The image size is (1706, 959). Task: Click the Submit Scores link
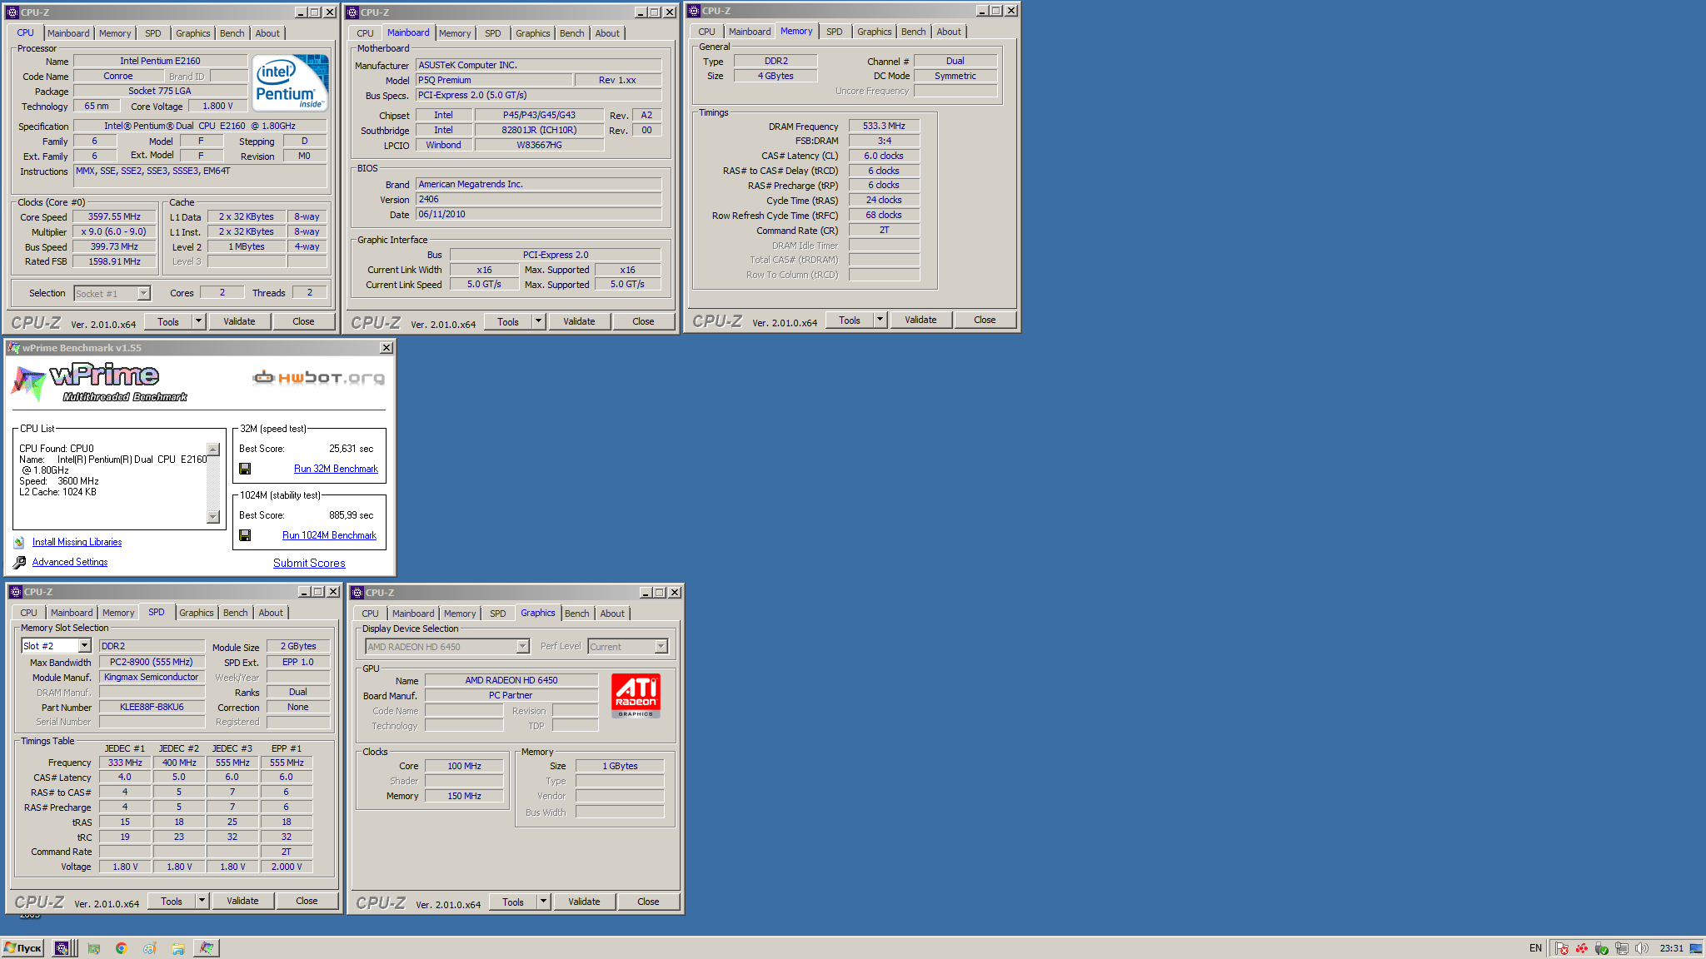309,564
